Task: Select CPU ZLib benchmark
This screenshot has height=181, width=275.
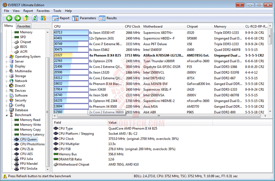Action: 27,149
